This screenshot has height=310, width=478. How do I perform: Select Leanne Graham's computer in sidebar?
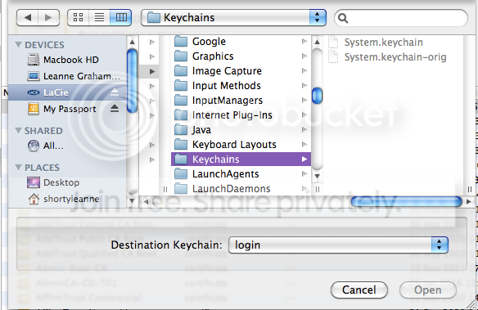67,76
